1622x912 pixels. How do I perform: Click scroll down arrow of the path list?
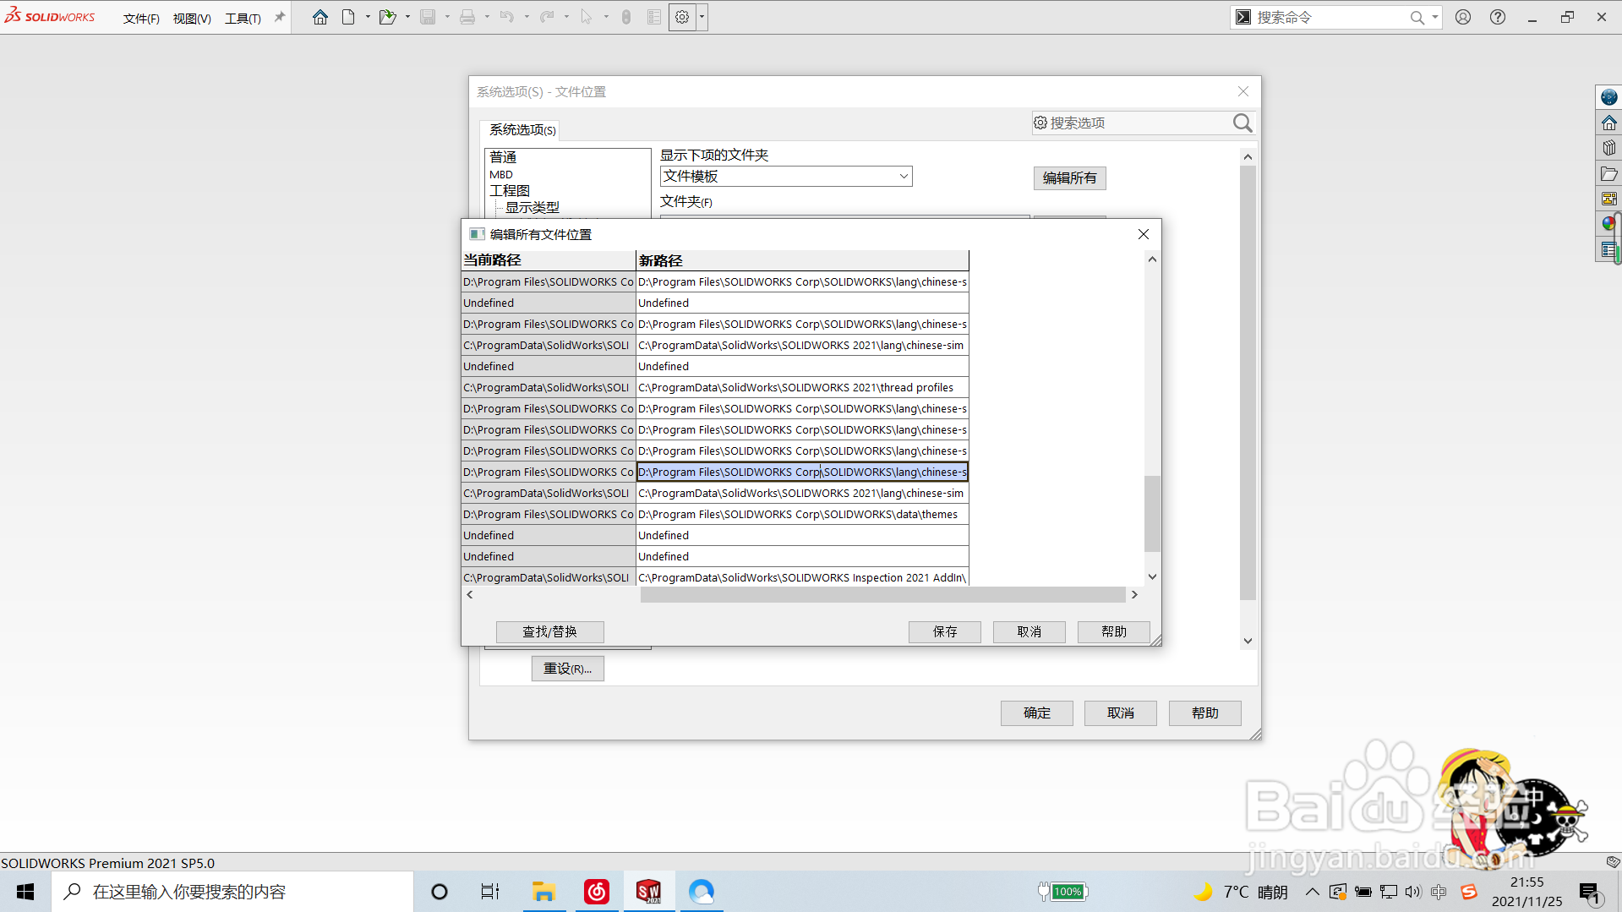(1152, 577)
